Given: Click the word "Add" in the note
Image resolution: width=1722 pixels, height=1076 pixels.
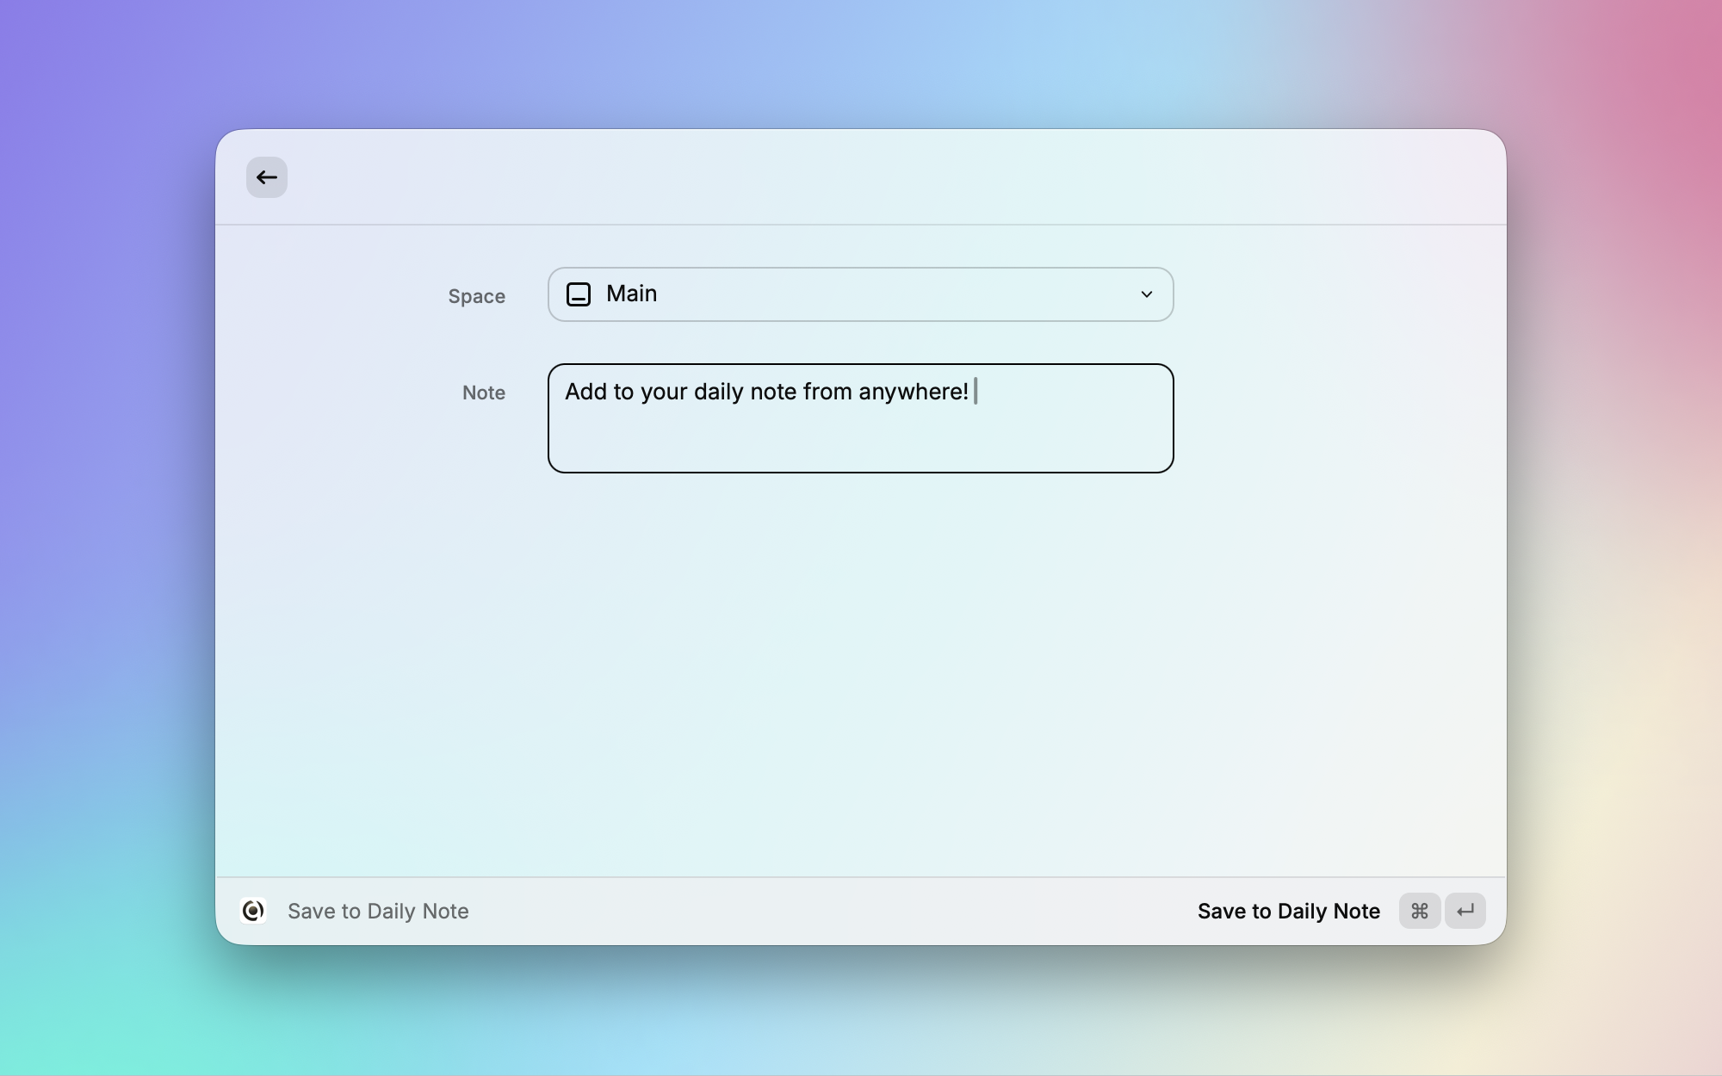Looking at the screenshot, I should 585,392.
